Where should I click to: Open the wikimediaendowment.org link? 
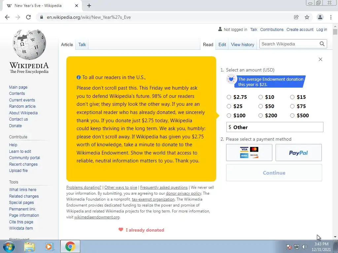pyautogui.click(x=97, y=217)
